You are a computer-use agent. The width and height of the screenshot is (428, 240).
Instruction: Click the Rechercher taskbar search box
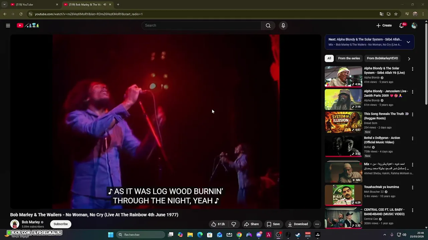(x=141, y=235)
